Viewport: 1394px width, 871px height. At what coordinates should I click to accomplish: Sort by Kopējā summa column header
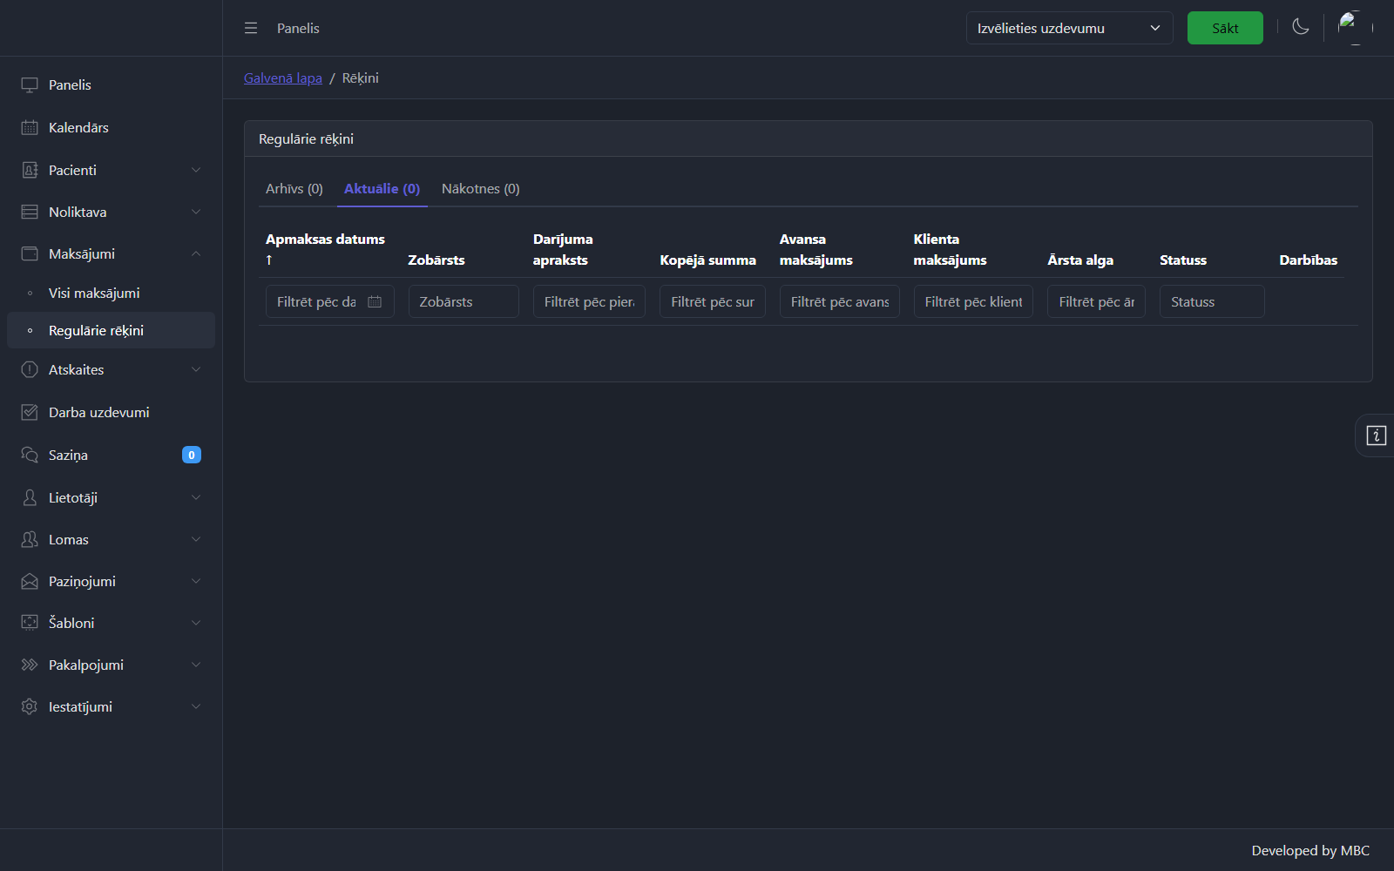tap(707, 260)
